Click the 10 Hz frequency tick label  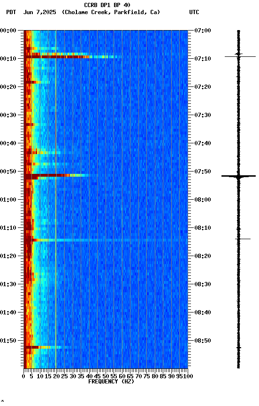pyautogui.click(x=40, y=376)
